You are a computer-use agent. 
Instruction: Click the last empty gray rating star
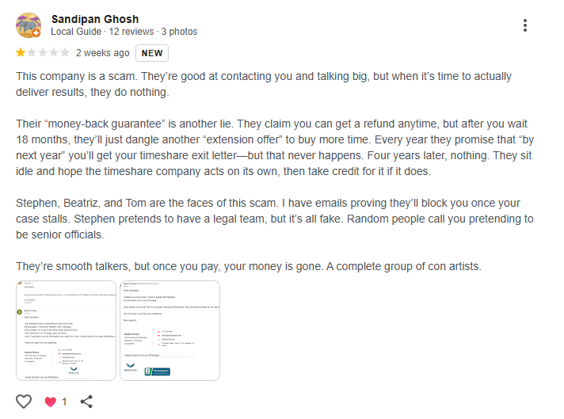pos(65,53)
